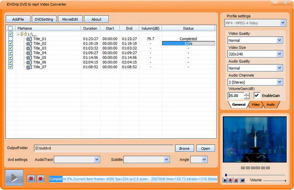Open the About dialog
Viewport: 294px width, 190px height.
coord(96,19)
